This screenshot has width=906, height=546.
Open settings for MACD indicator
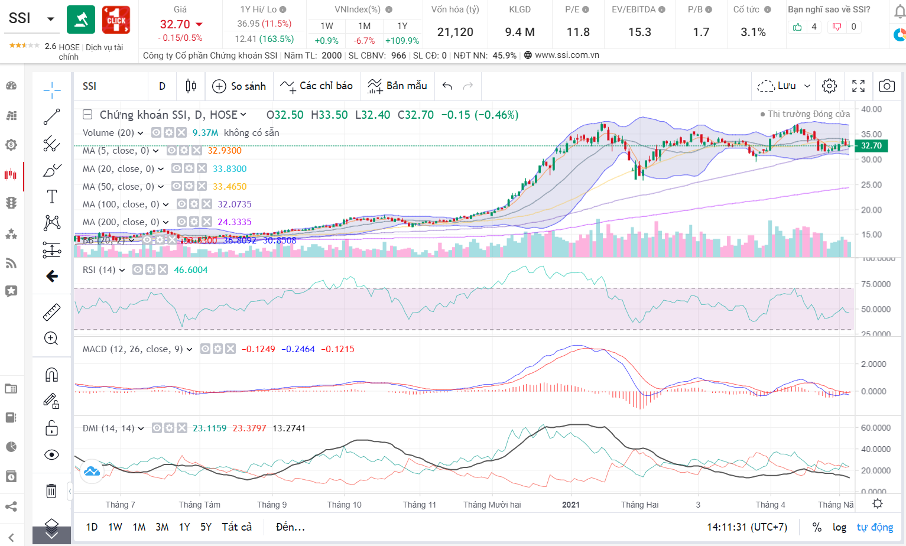[x=218, y=349]
